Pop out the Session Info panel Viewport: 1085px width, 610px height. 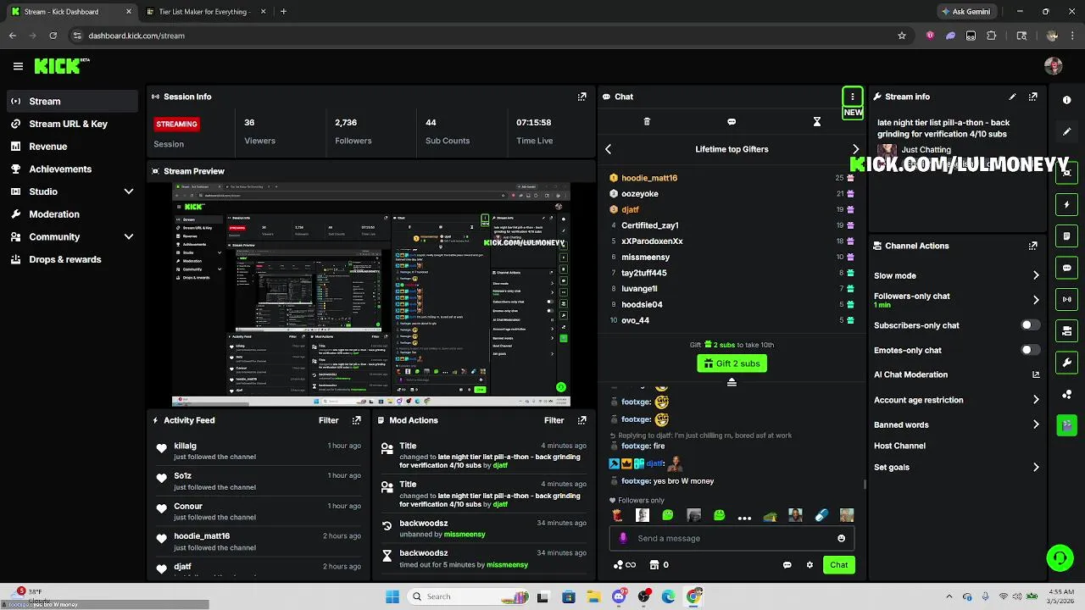(581, 97)
